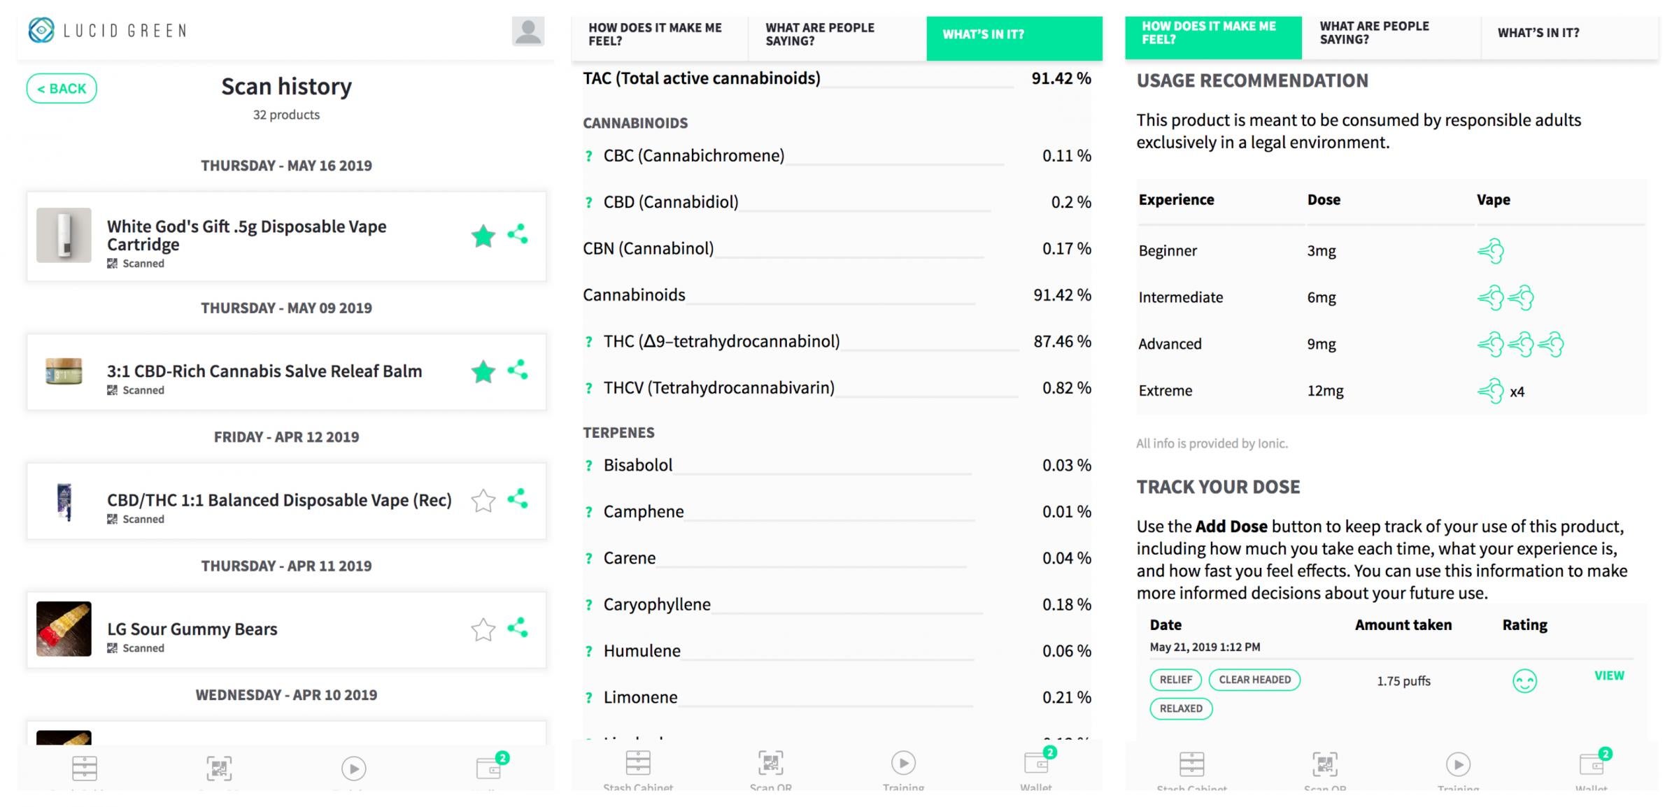Image resolution: width=1679 pixels, height=807 pixels.
Task: Click the Beginner single puff vape icon
Action: click(1491, 250)
